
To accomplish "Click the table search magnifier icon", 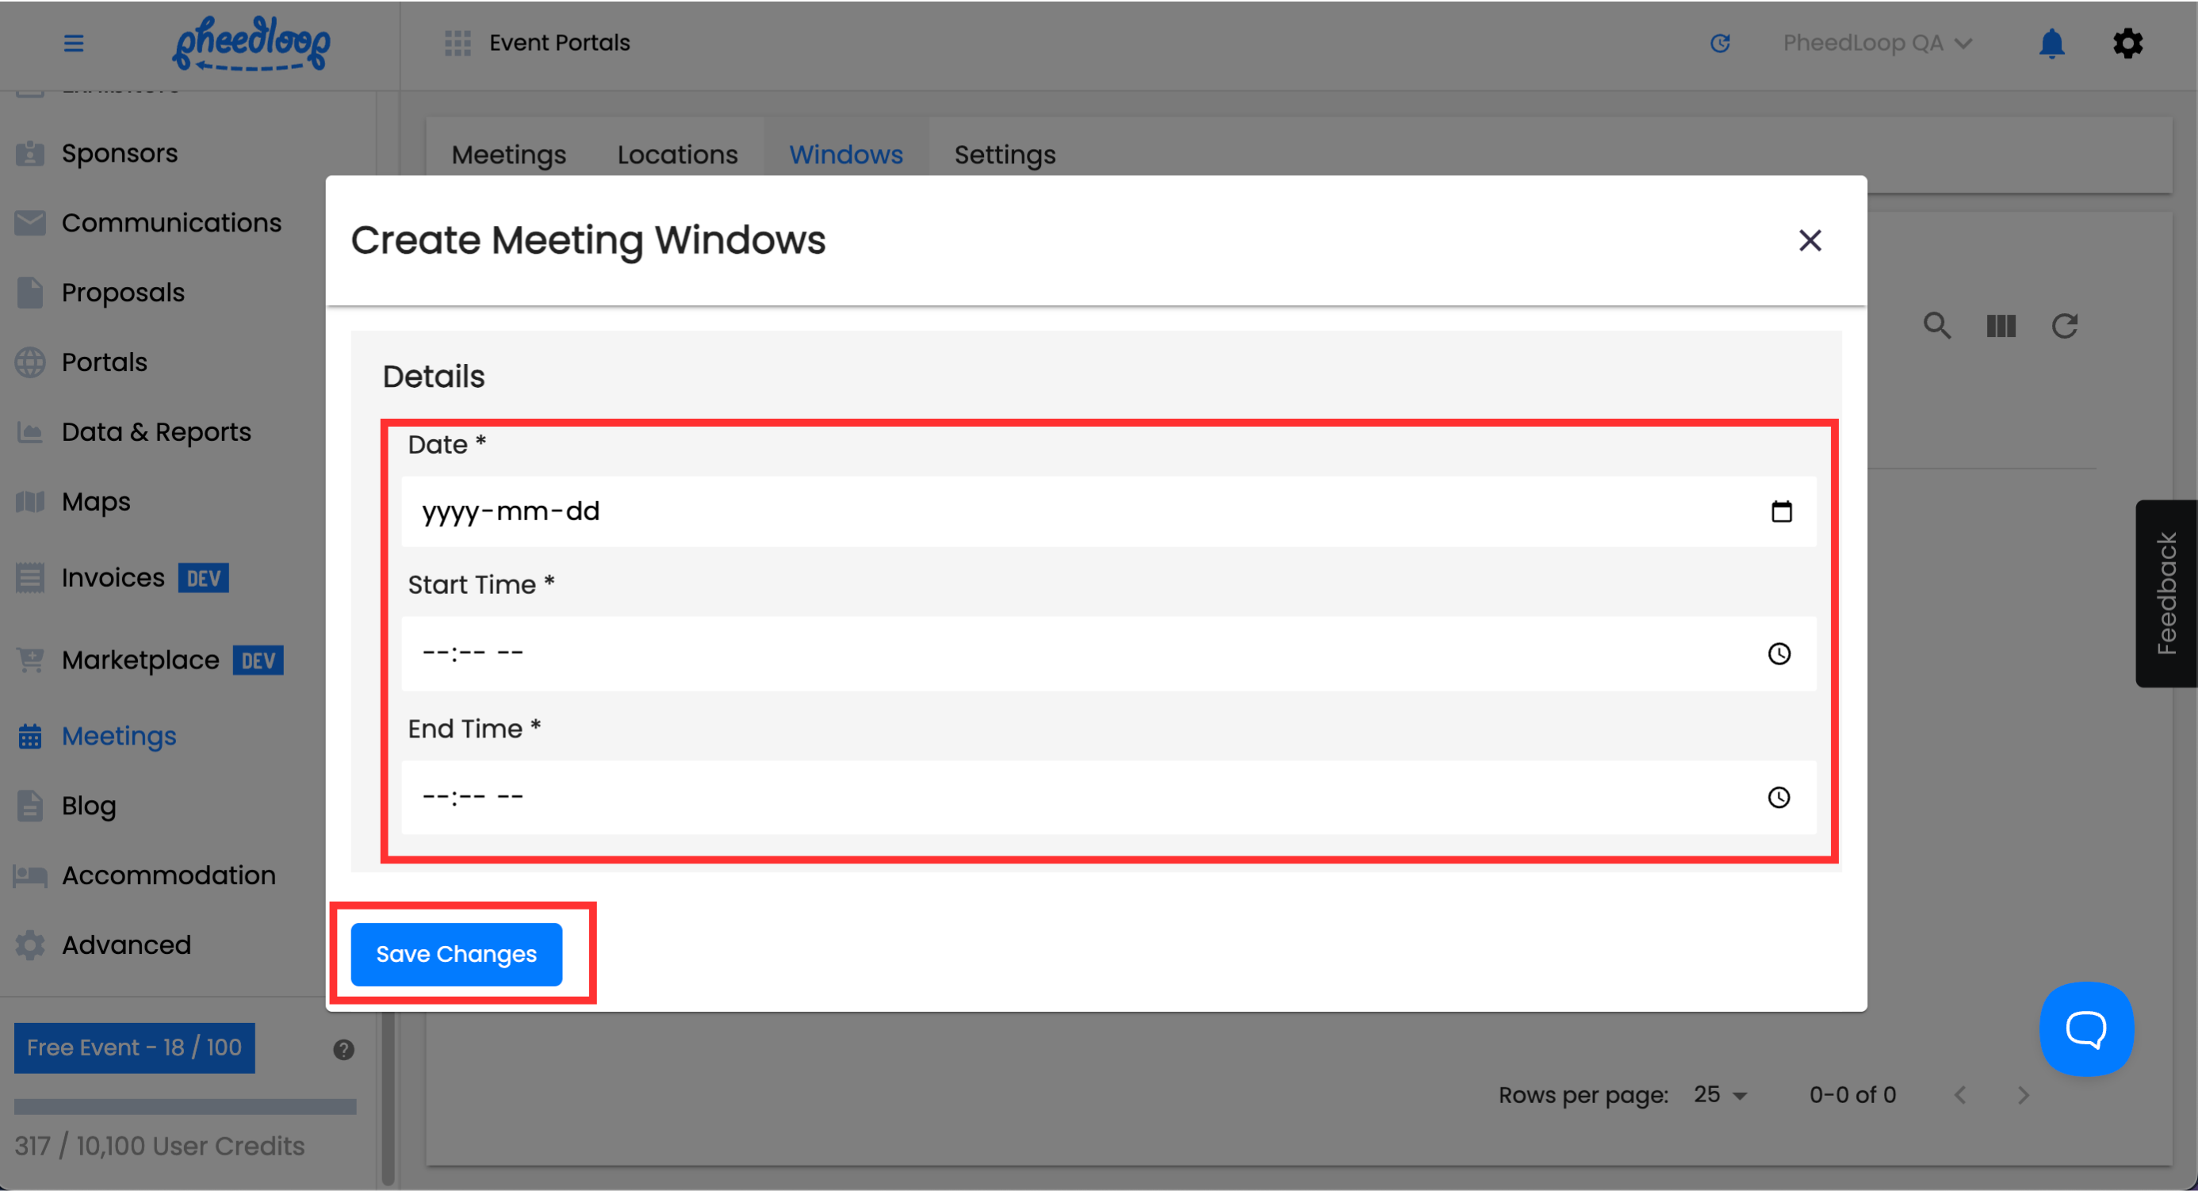I will [1936, 326].
